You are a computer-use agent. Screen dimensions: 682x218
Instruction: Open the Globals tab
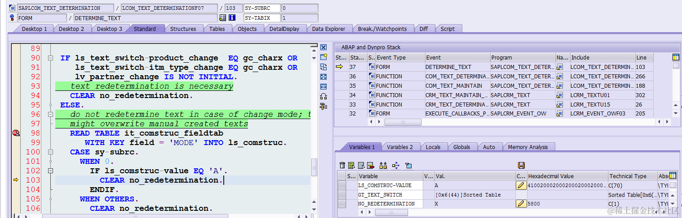point(461,147)
